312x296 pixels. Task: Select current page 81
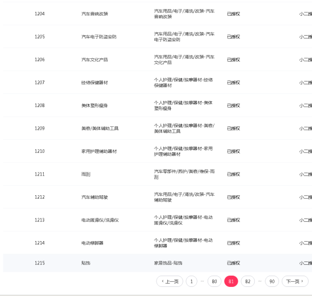(x=231, y=281)
